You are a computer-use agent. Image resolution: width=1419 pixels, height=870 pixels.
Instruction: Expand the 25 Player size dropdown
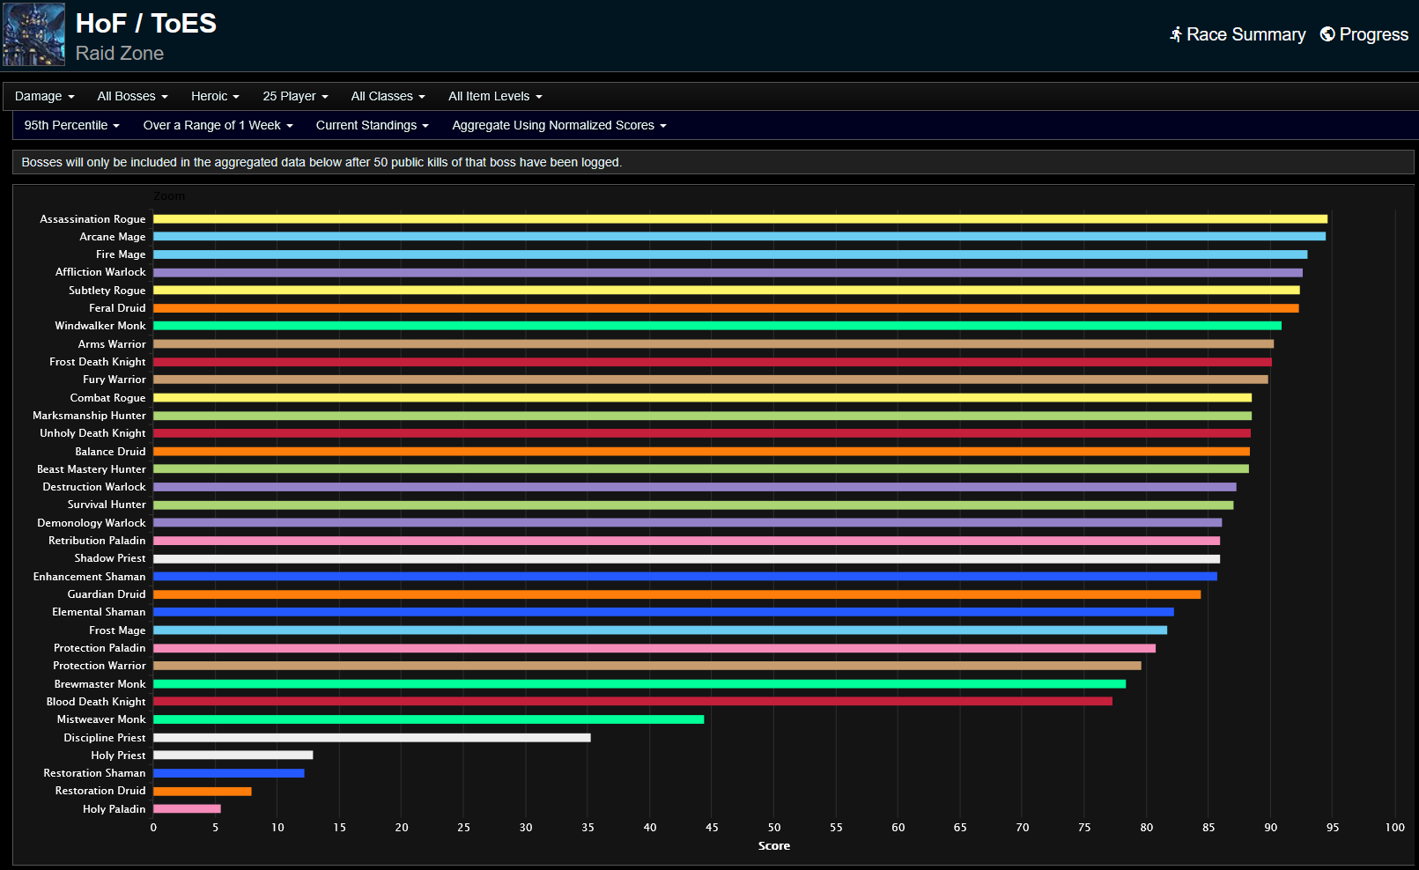click(x=295, y=96)
